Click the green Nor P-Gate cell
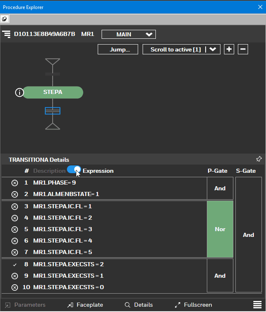266x312 pixels. (220, 229)
